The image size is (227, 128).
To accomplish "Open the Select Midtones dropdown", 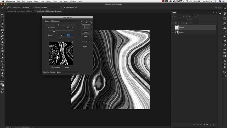I will click(x=63, y=21).
